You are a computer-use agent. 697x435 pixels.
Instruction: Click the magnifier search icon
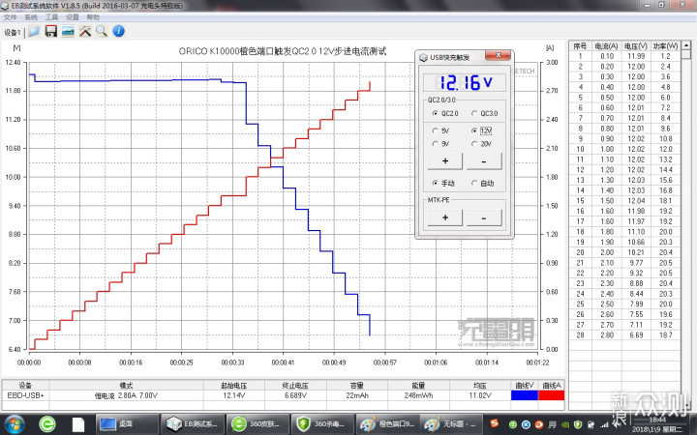101,31
